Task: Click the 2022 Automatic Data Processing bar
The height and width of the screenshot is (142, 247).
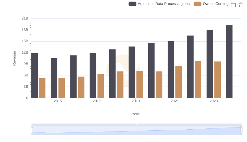Action: (190, 67)
